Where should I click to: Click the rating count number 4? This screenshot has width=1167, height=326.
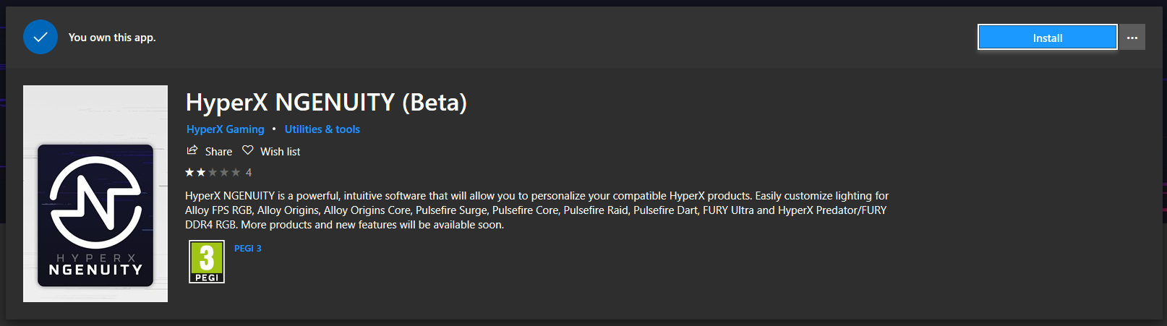point(249,173)
